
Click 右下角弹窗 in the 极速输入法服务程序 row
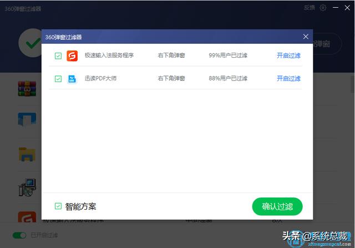coord(171,55)
